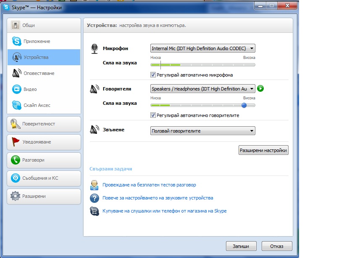
Task: Open the Съобщения и КС section
Action: click(44, 178)
